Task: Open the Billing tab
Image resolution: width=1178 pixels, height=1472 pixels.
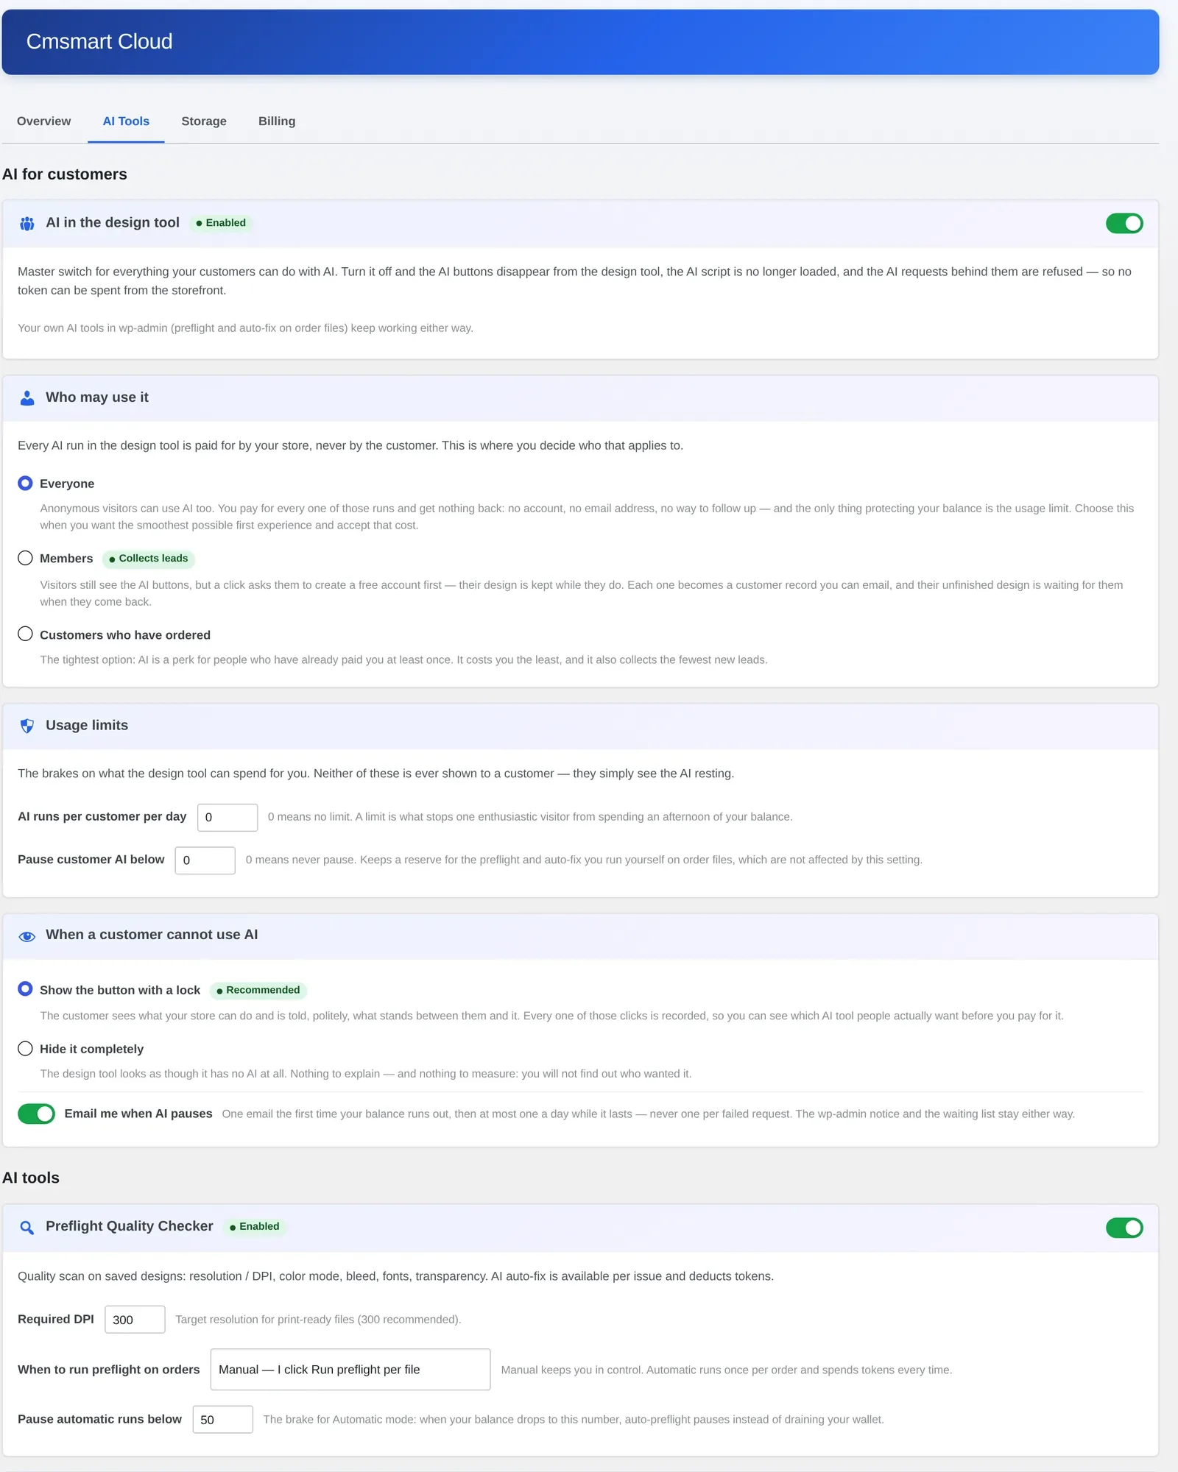Action: pos(277,121)
